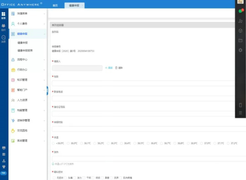Click the shirt theme icon at bottom-left

pos(4,167)
